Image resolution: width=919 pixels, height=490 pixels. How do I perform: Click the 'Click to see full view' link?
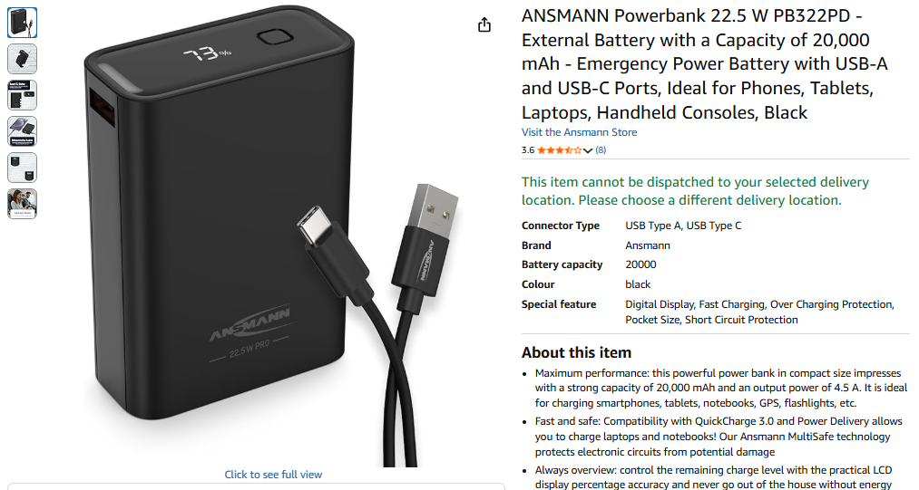pos(273,475)
